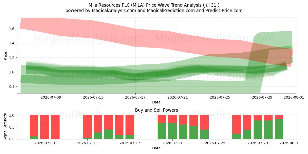
Task: Click the 2026-08-01 date tick under the Buy and Sell Powers chart
Action: click(x=290, y=143)
